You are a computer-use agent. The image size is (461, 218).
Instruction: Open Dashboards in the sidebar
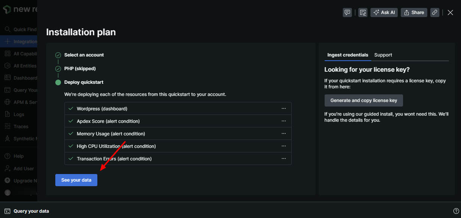19,78
